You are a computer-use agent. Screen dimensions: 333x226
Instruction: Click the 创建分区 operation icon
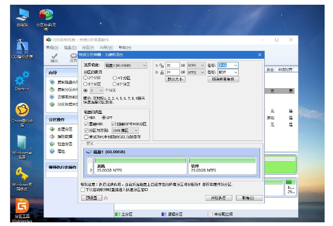click(x=52, y=129)
